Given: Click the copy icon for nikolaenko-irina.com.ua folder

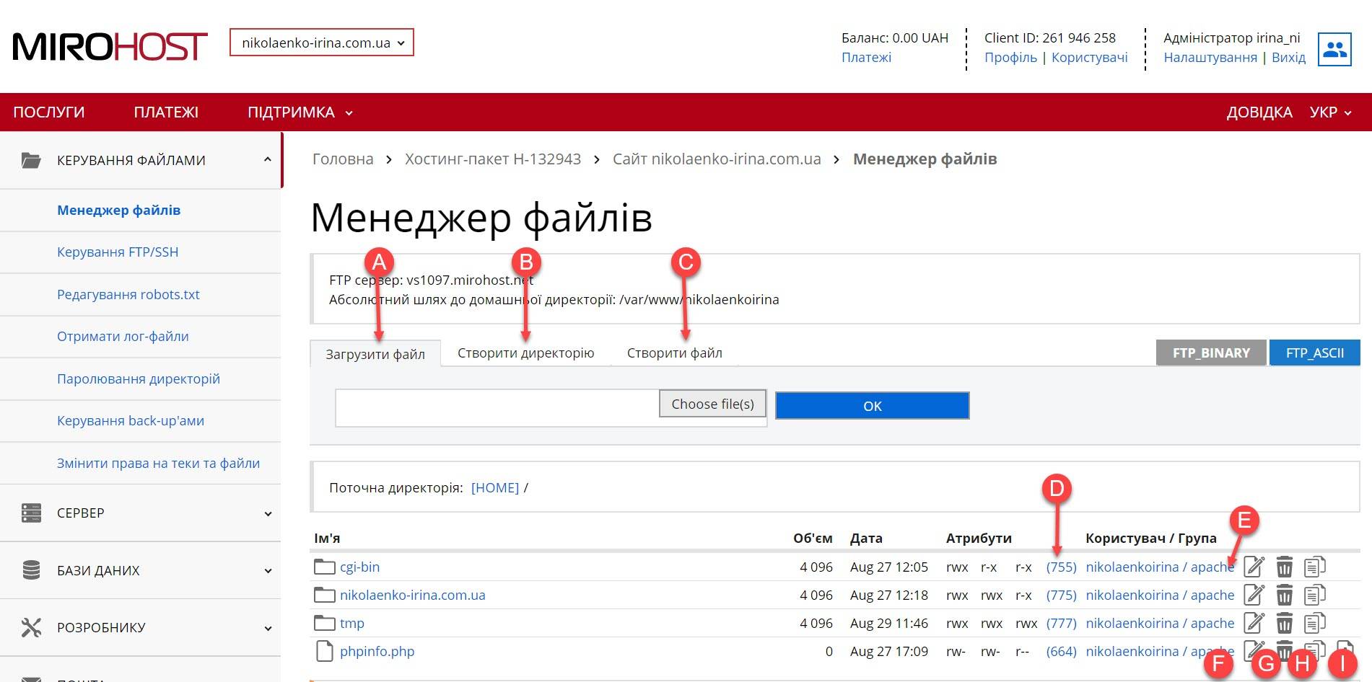Looking at the screenshot, I should (x=1315, y=595).
